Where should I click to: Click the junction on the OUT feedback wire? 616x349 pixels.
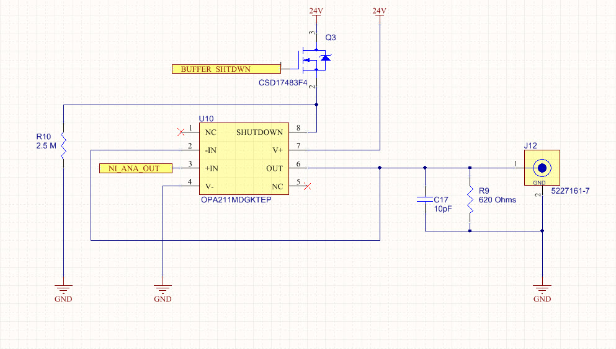point(380,168)
